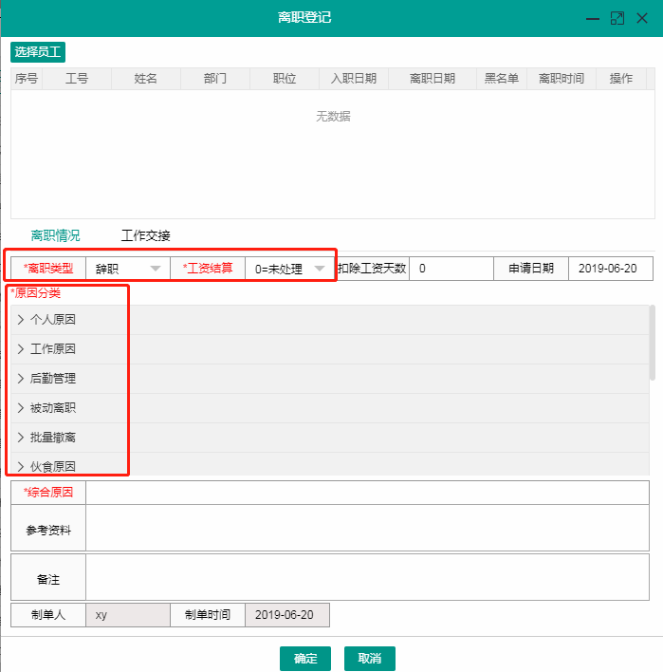Click the 选择员工 button
663x672 pixels.
[x=38, y=51]
